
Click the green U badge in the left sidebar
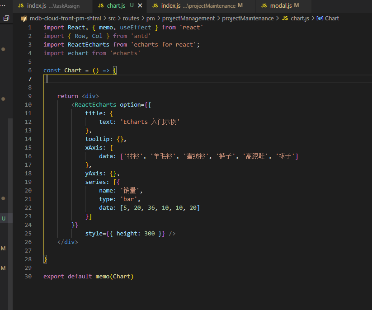[4, 218]
